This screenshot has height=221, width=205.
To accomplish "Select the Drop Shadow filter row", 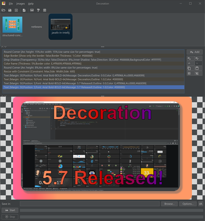I will point(93,59).
